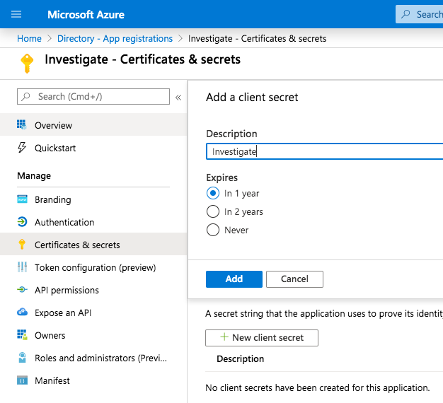Select the In 2 years expiry option
Screen dimensions: 443x403
click(212, 211)
